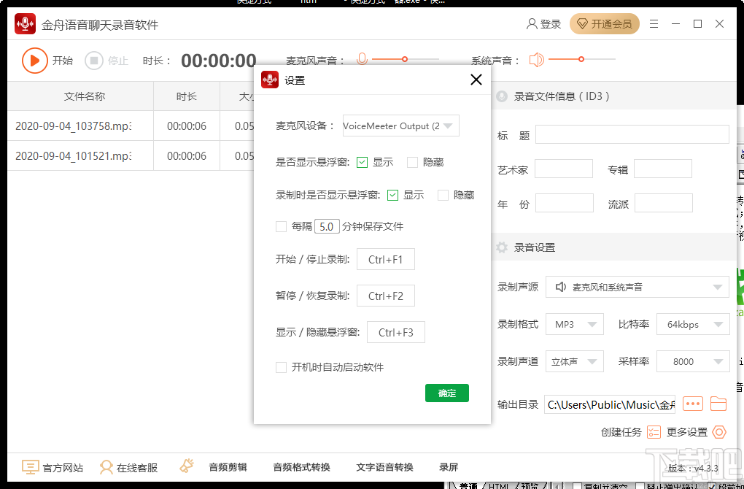Open the 在线客服 customer service link
The height and width of the screenshot is (489, 744).
coord(129,466)
